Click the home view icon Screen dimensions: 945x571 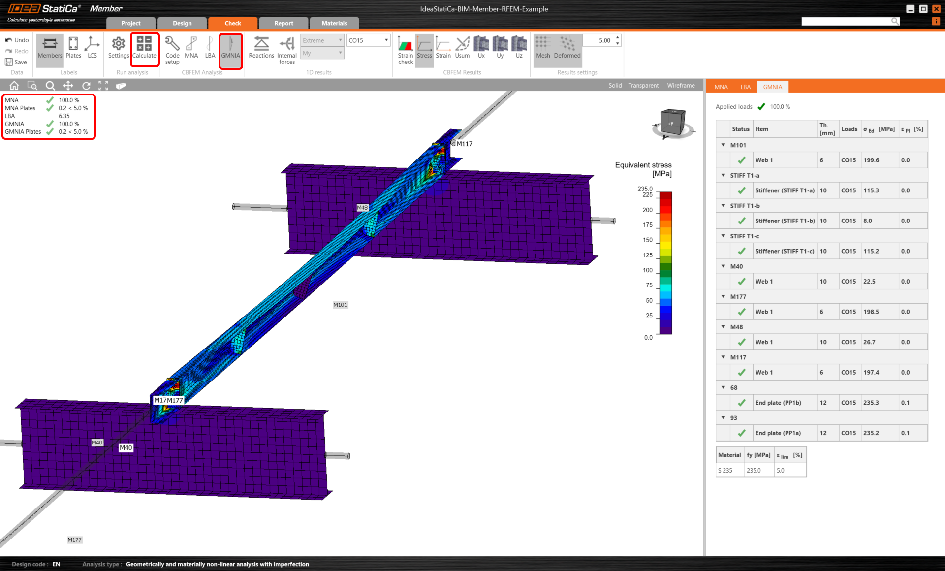pyautogui.click(x=14, y=86)
